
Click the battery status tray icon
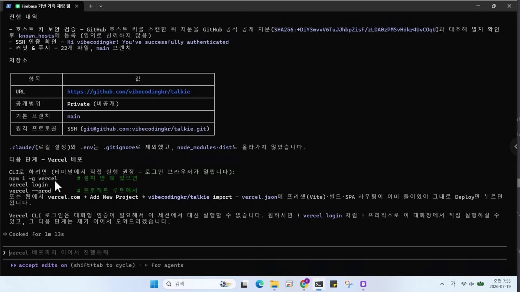pyautogui.click(x=481, y=284)
